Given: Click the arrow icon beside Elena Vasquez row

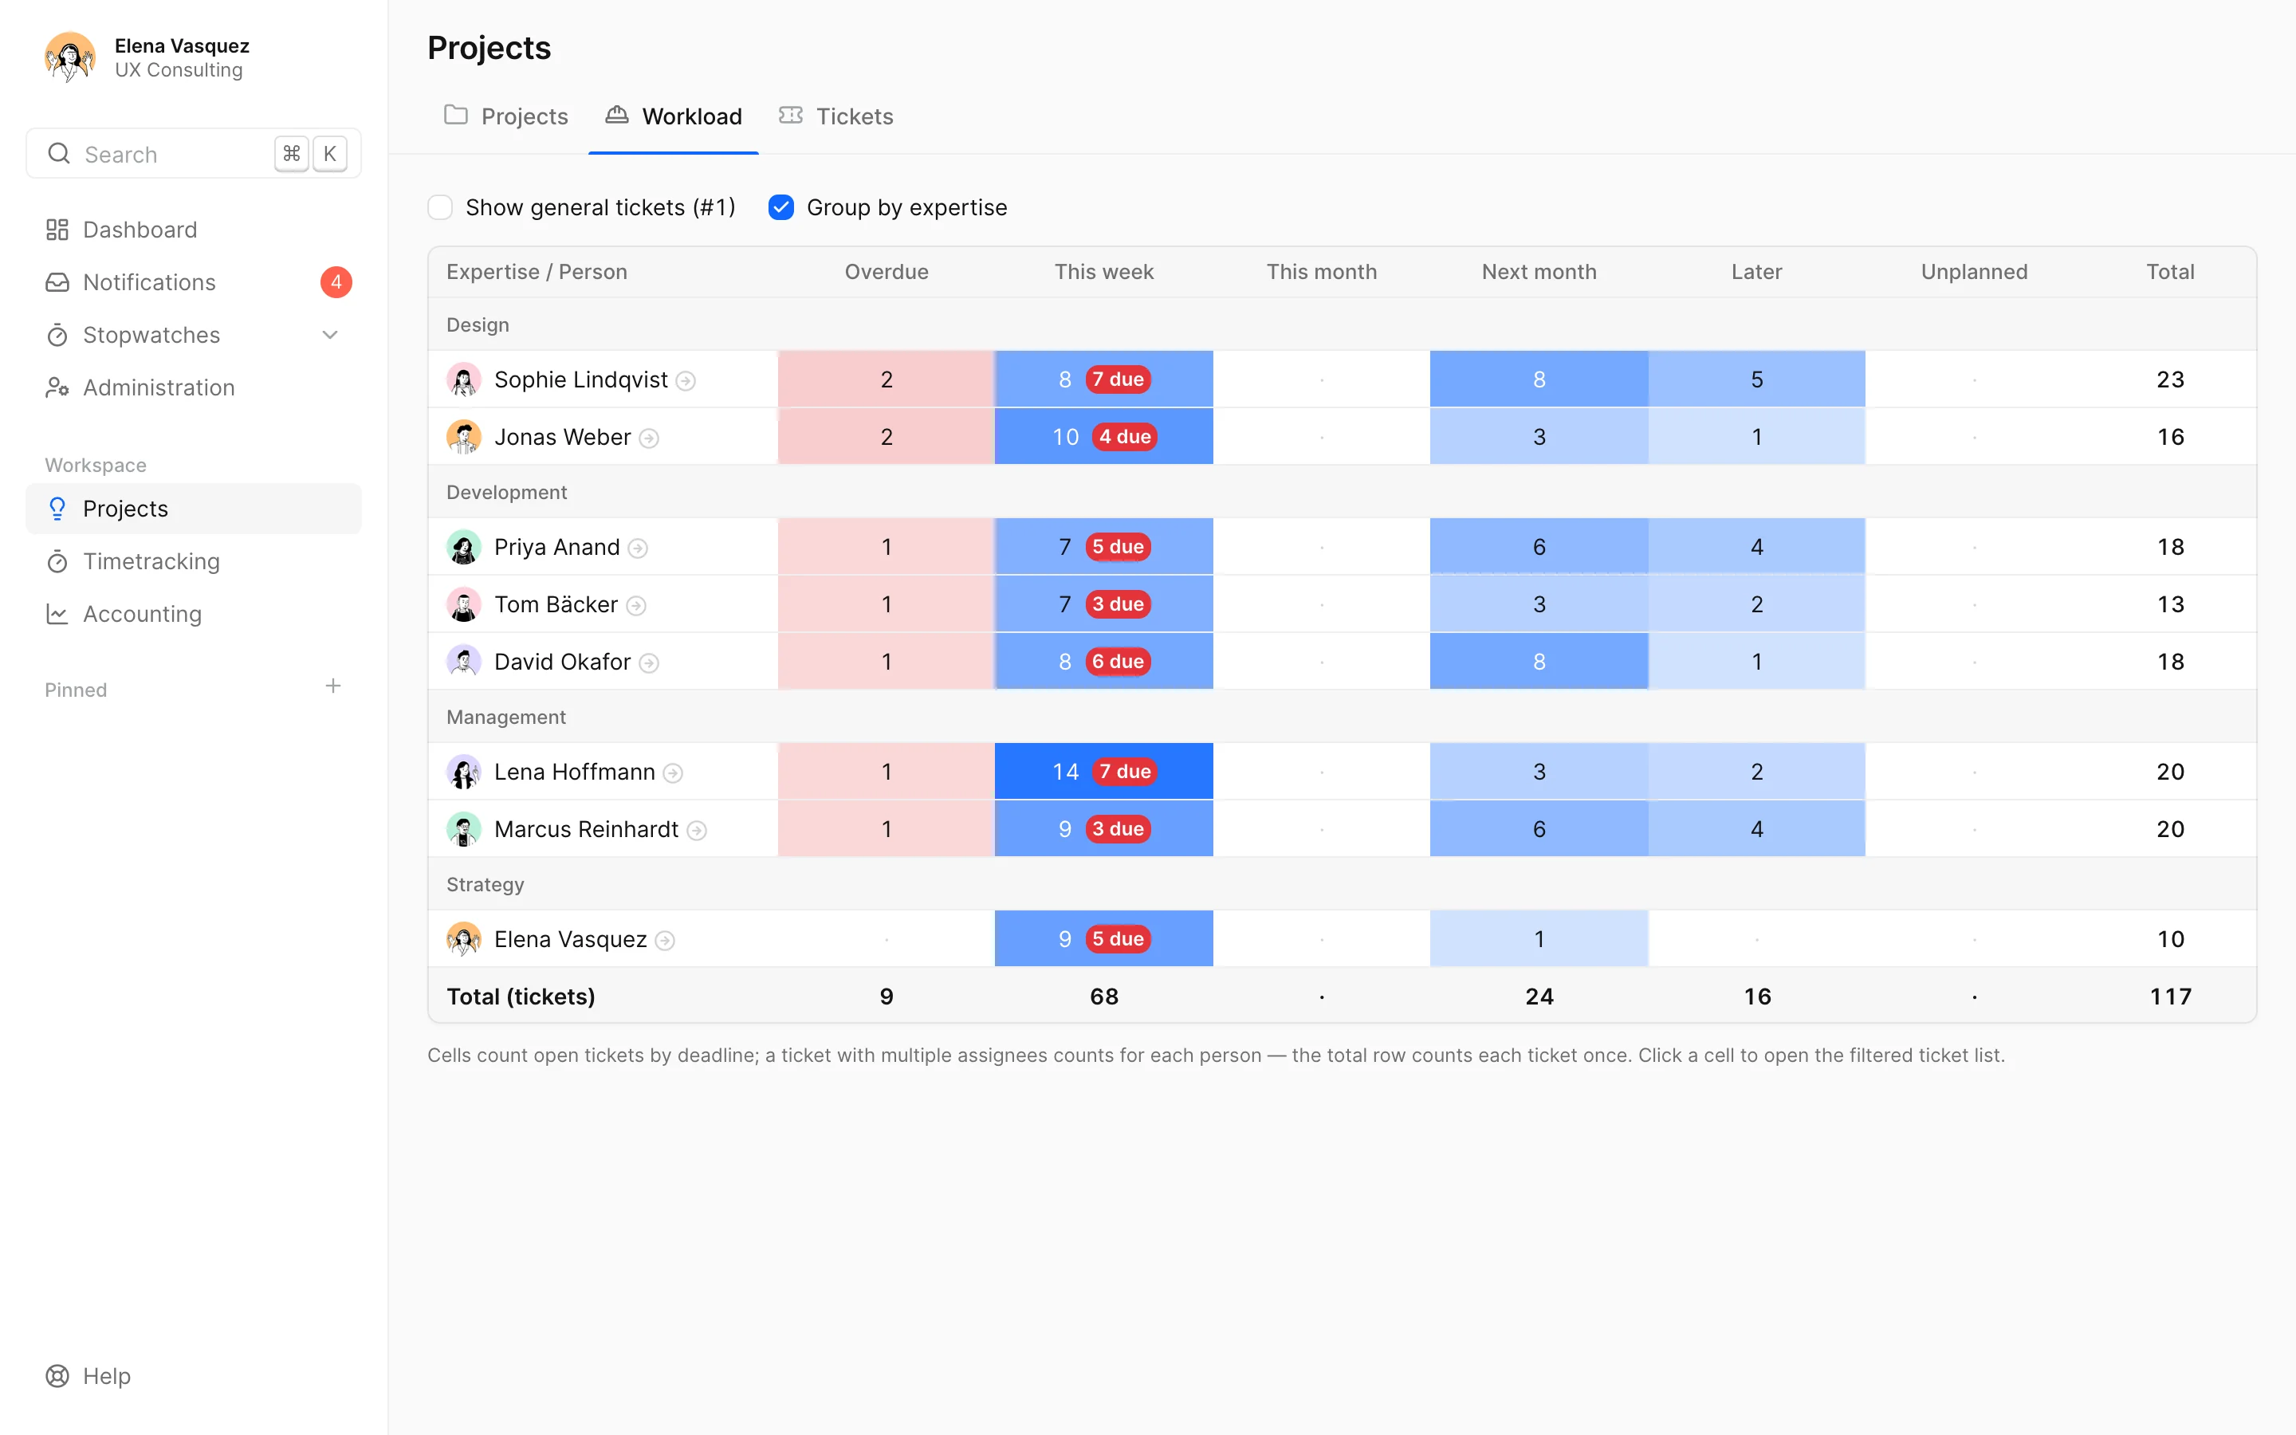Looking at the screenshot, I should pos(665,941).
